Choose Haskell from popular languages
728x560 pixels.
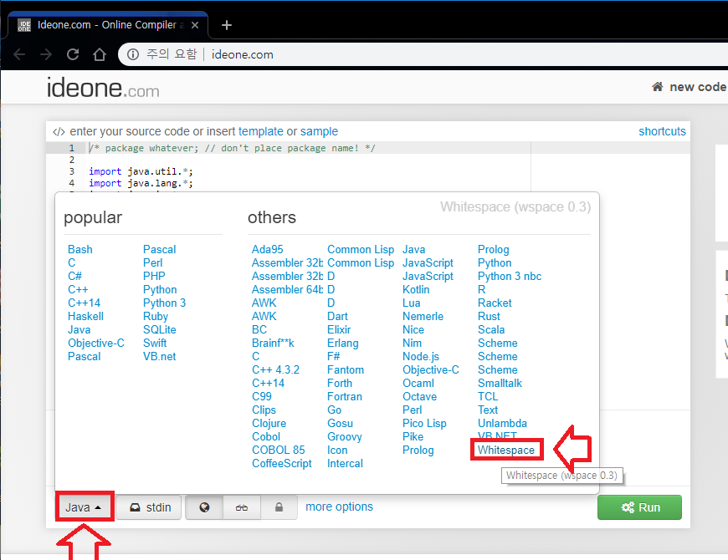point(85,317)
